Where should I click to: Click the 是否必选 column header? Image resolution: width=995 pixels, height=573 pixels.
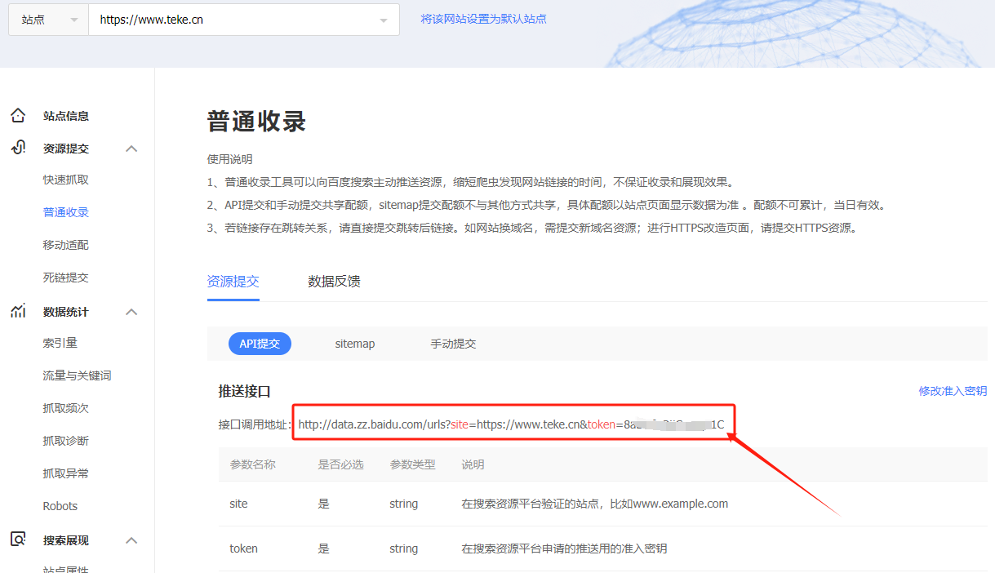341,464
